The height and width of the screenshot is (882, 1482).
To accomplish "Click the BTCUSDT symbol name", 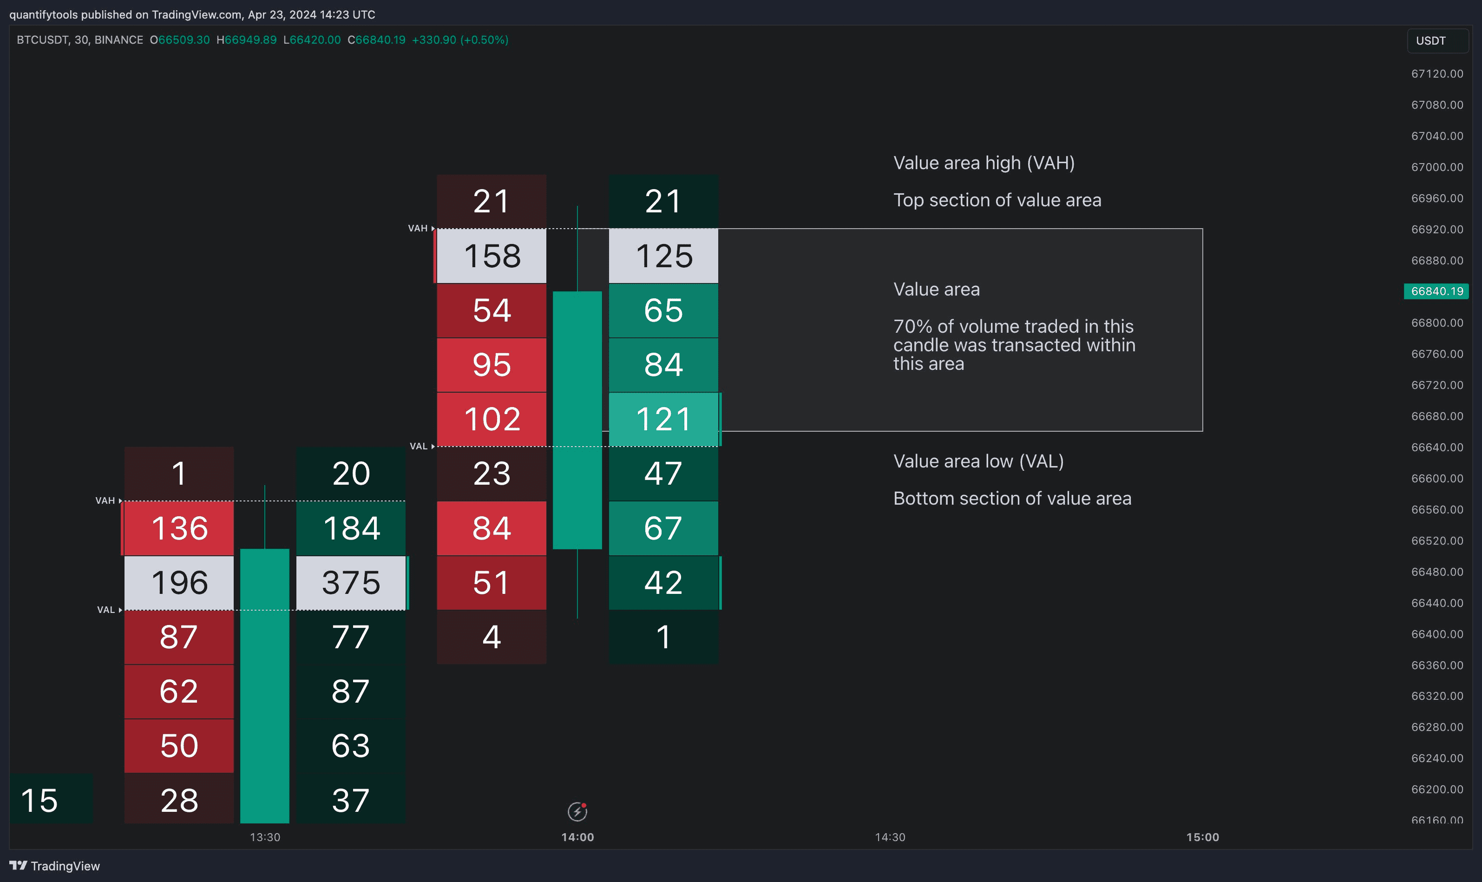I will click(x=43, y=40).
